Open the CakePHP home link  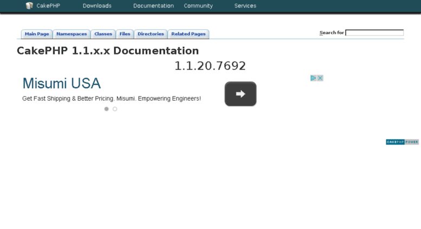[x=48, y=5]
